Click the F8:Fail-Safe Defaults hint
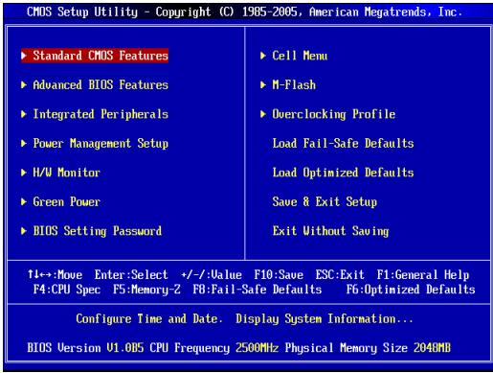Screen dimensions: 493x373 [258, 290]
